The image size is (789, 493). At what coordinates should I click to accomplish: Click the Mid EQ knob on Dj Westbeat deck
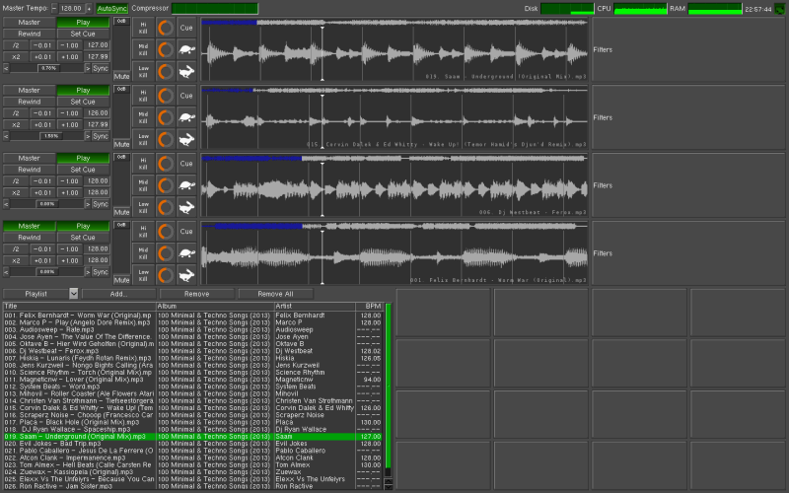tap(166, 185)
